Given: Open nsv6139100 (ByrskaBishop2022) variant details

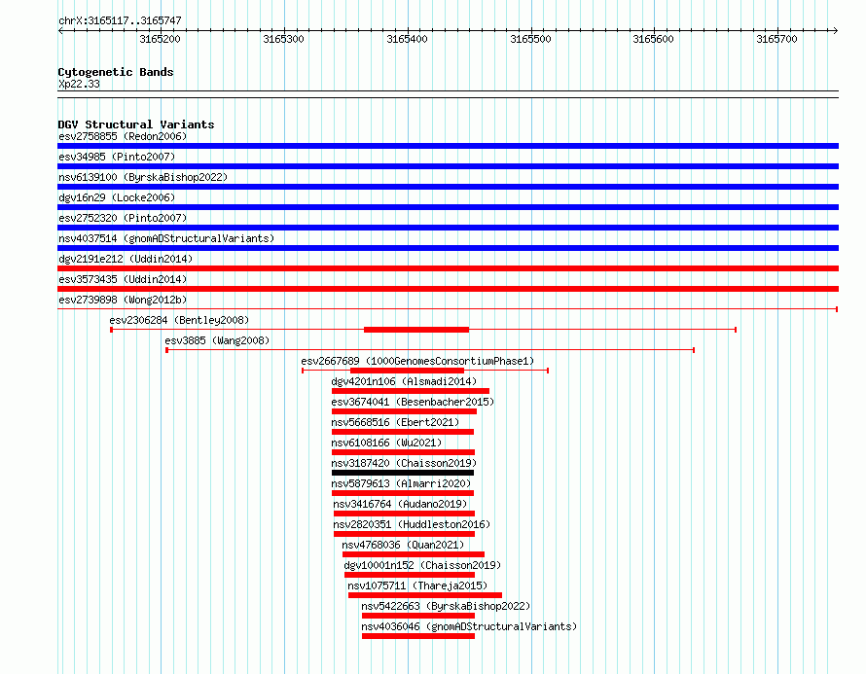Looking at the screenshot, I should 143,177.
